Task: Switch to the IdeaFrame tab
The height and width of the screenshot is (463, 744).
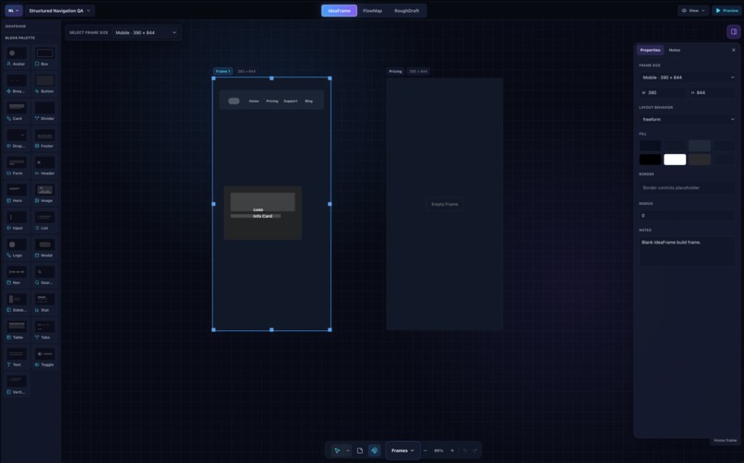Action: point(340,10)
